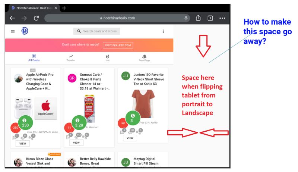The image size is (298, 172).
Task: Click the VIEW button on the Gumout deal
Action: pyautogui.click(x=76, y=143)
